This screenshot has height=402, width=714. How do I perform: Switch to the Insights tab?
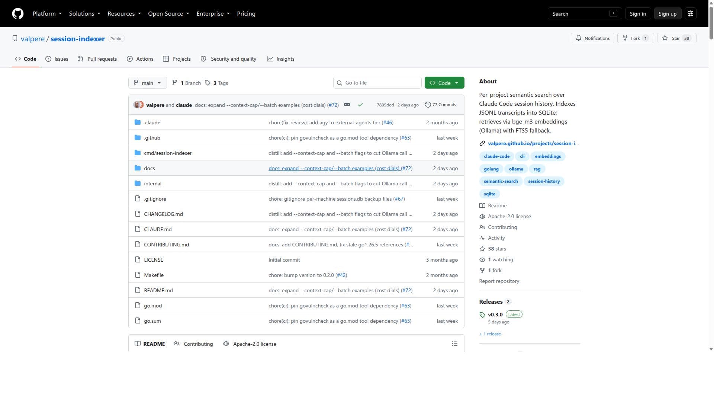(281, 59)
